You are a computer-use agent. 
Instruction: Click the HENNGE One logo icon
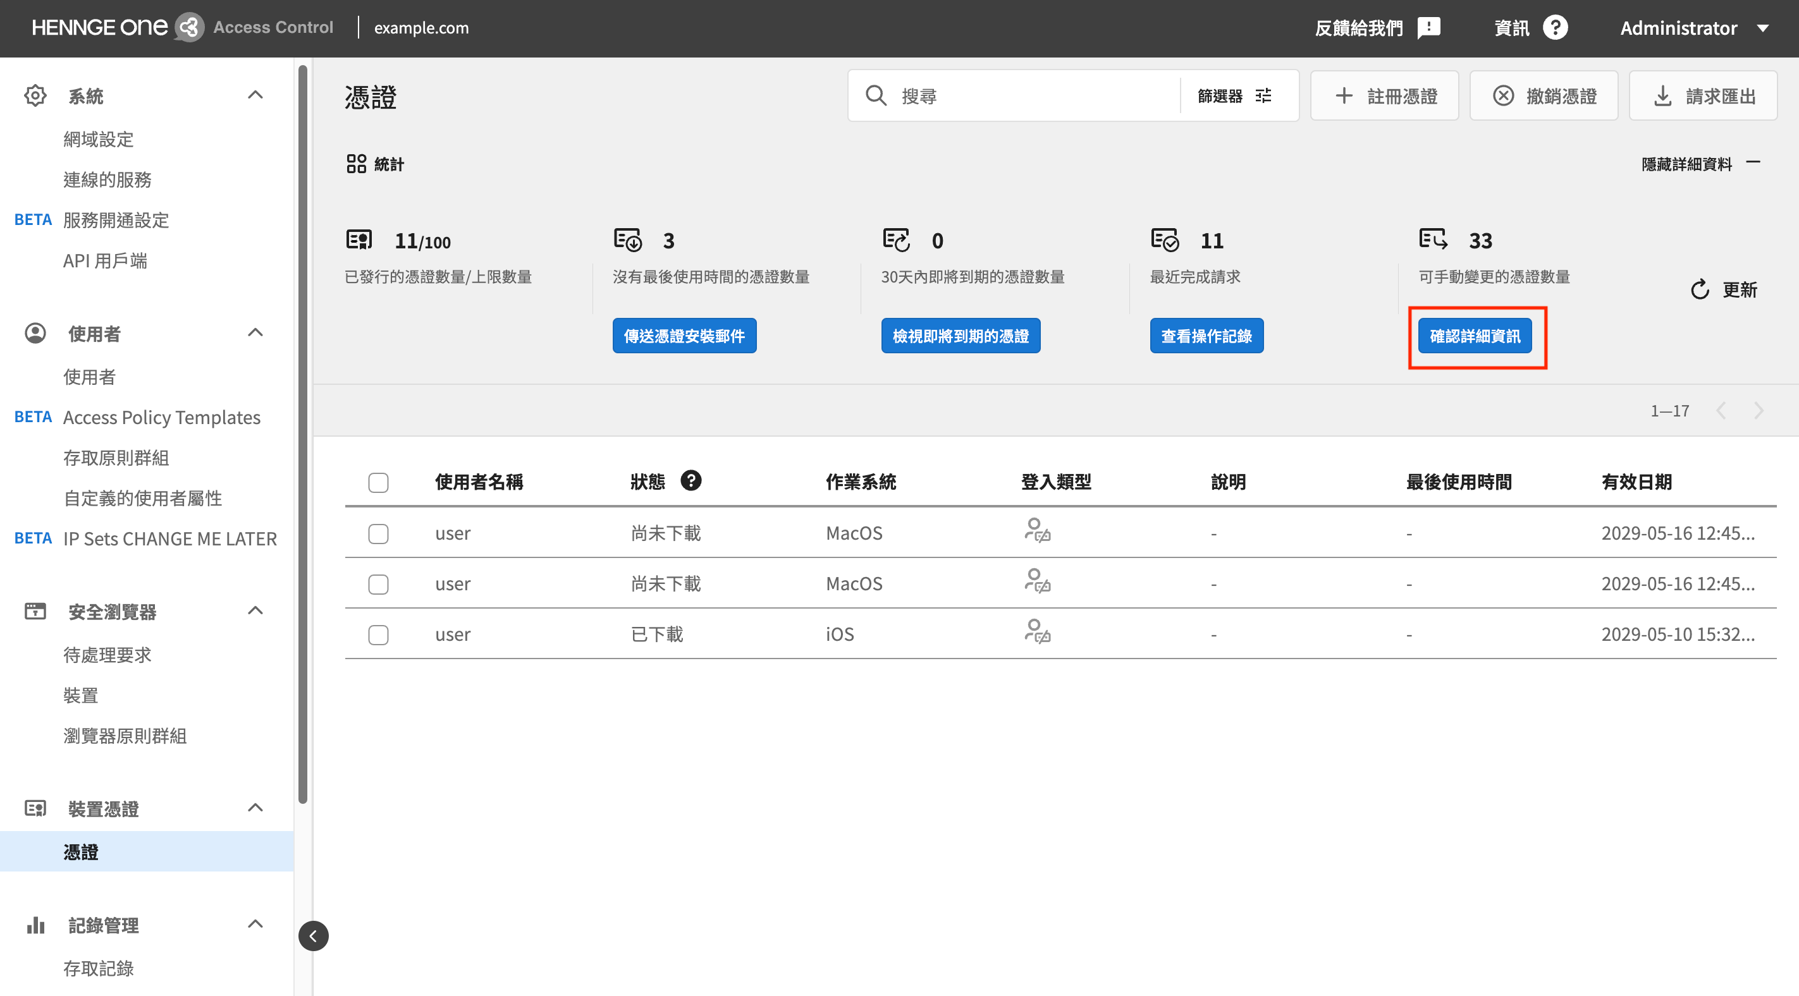click(188, 28)
